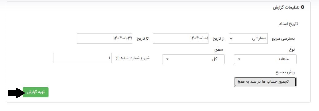Click the تا تاریخ label text

point(143,39)
